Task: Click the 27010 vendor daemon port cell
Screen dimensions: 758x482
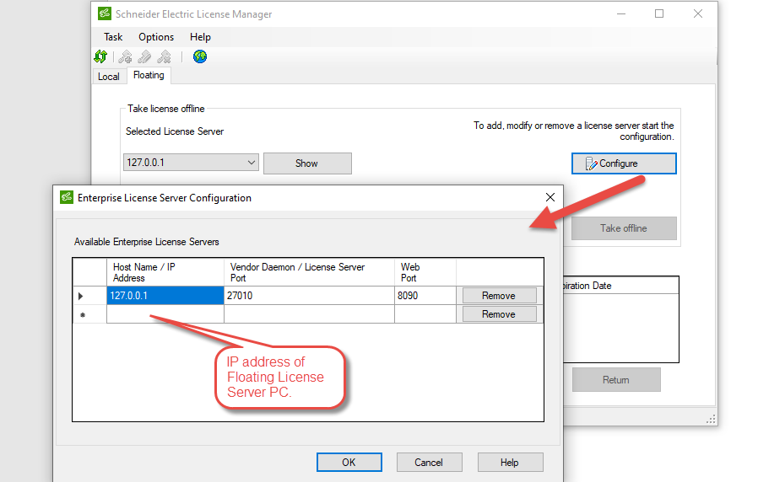Action: 310,296
